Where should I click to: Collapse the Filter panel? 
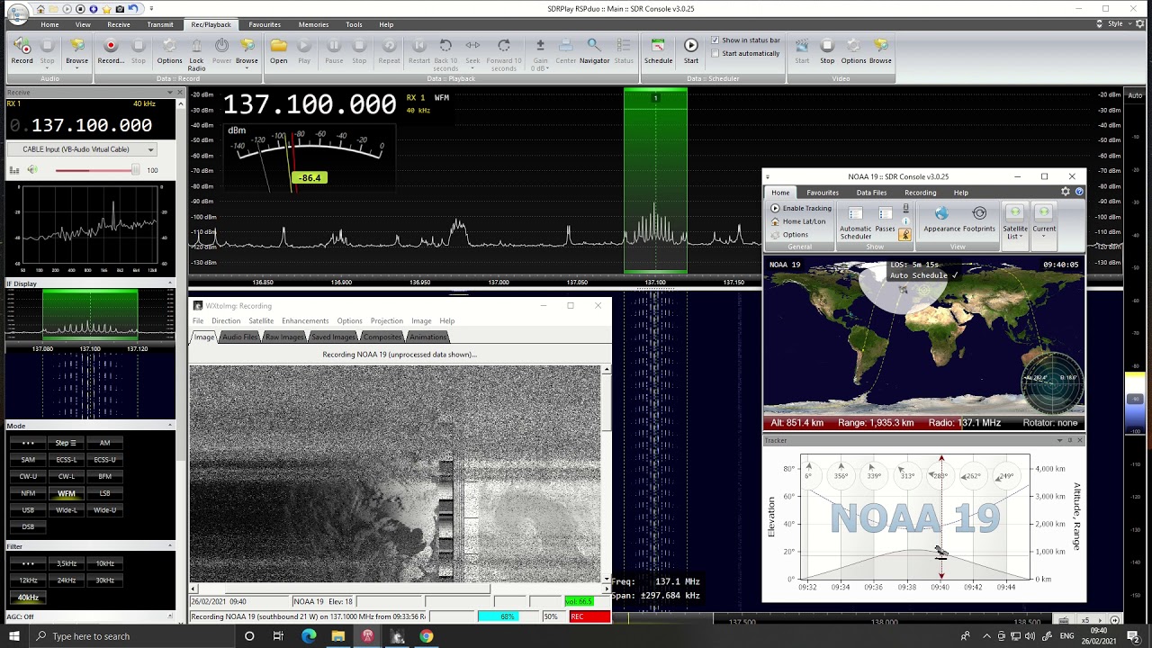170,546
